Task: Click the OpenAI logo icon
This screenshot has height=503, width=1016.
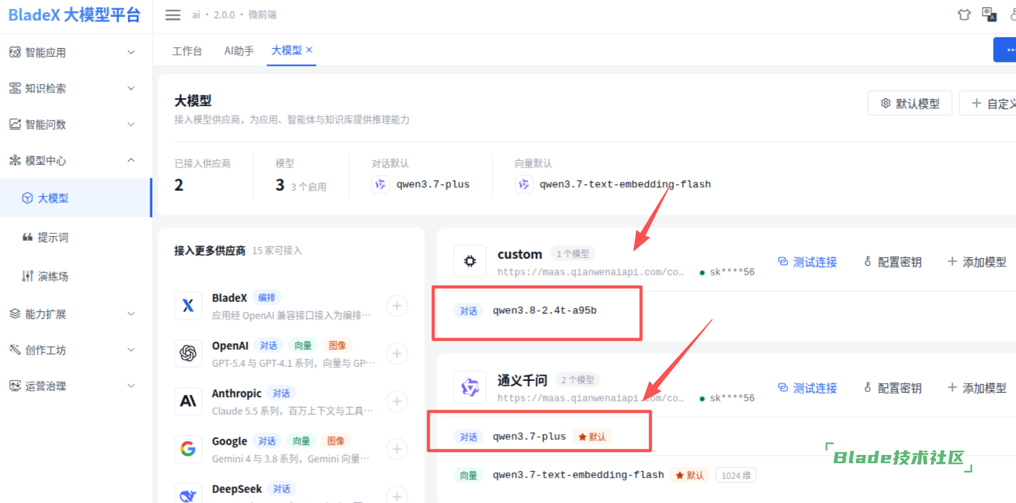Action: 188,353
